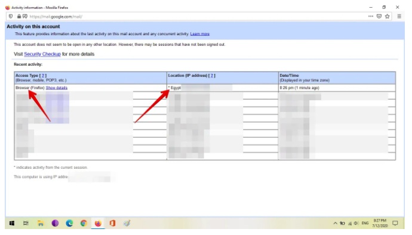412x235 pixels.
Task: Show hidden system tray icons
Action: point(336,223)
